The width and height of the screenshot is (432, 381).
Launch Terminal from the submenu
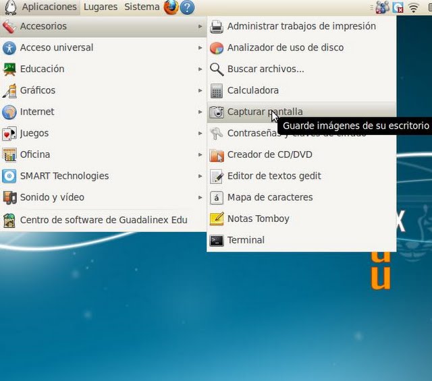coord(246,240)
